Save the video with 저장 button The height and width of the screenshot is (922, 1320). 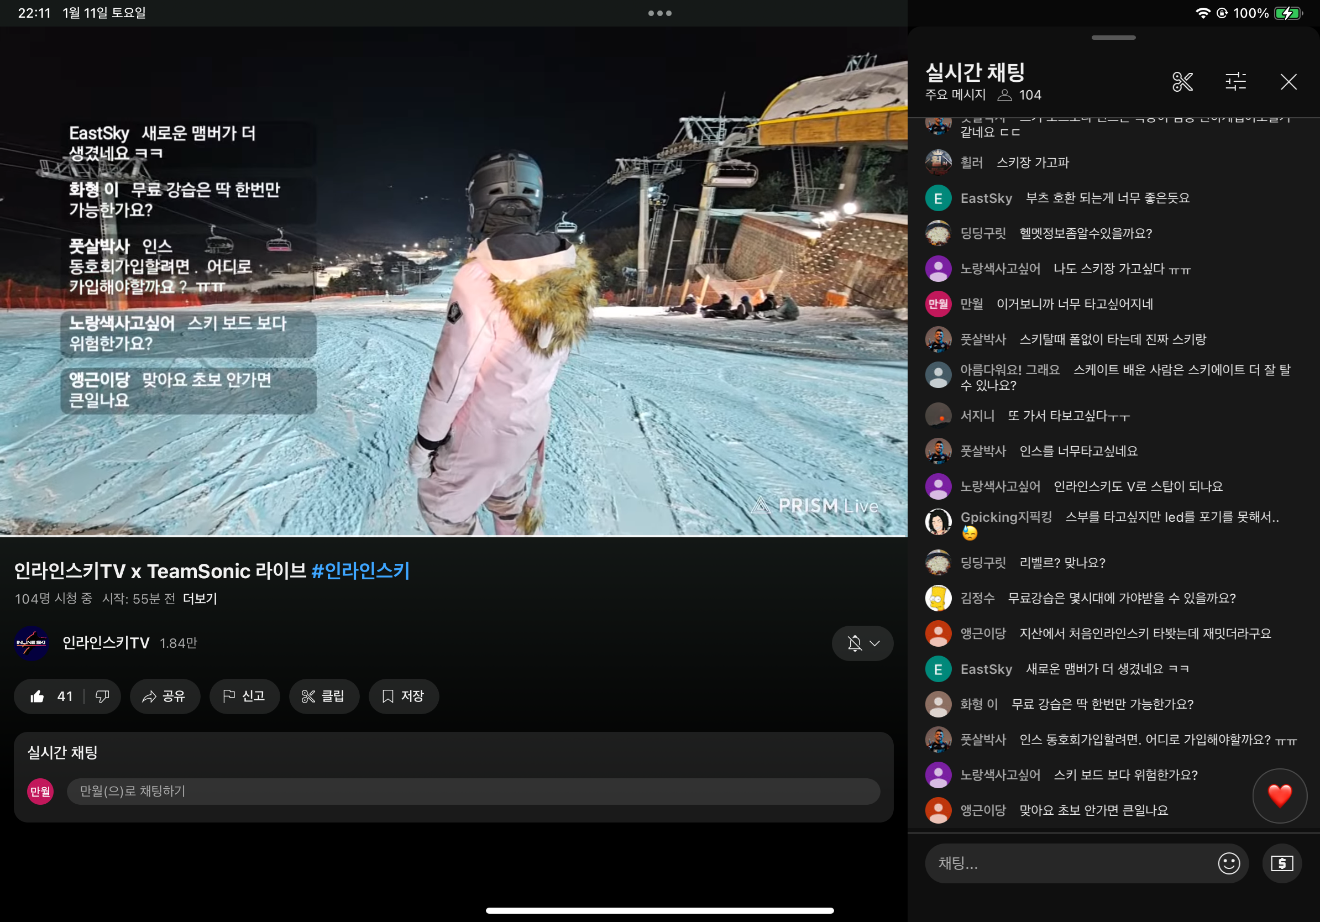404,696
